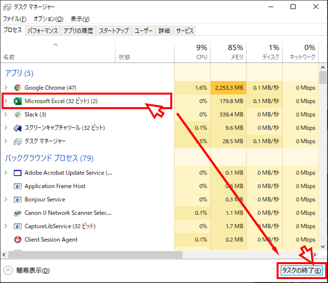Open the オプション(O) menu
Screen dimensions: 328x283
coord(48,19)
